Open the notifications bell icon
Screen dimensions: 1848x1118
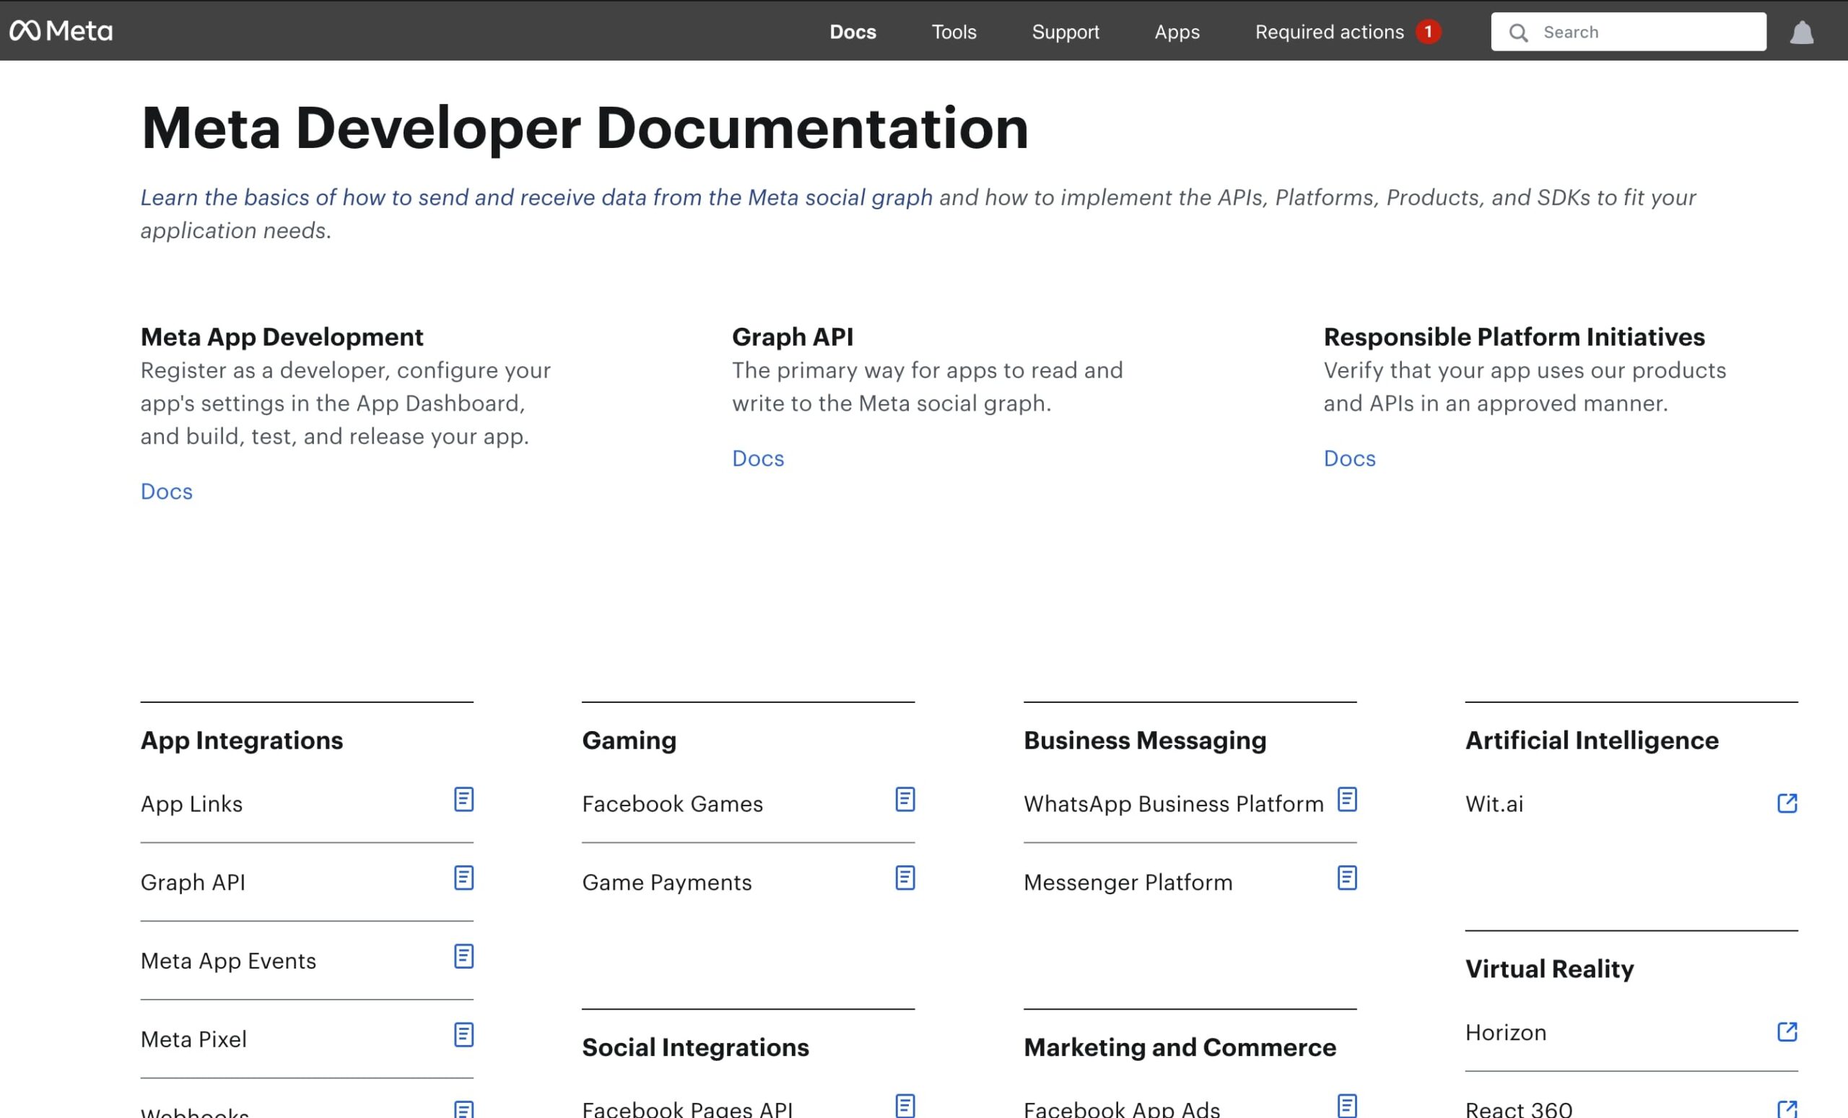coord(1801,32)
